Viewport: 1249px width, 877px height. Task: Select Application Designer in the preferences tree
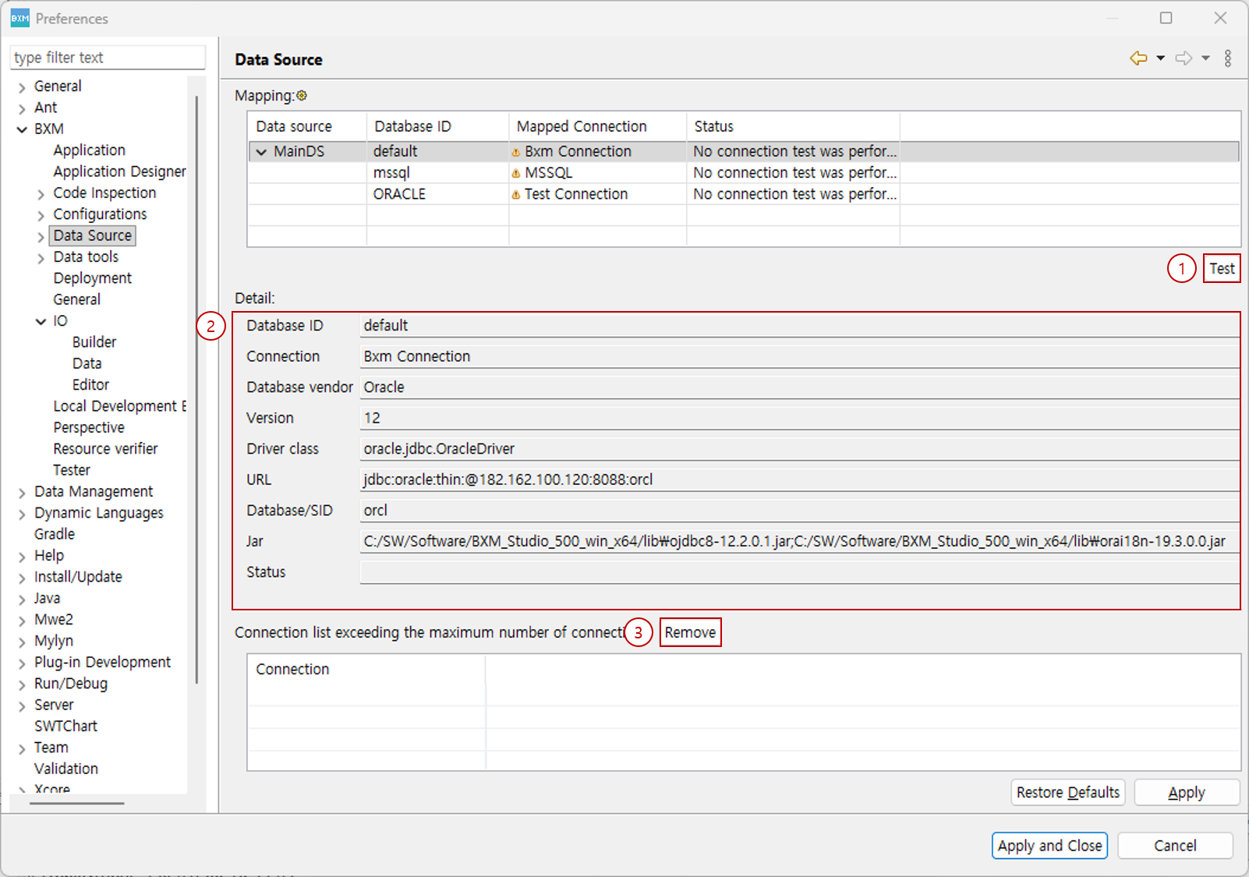click(x=119, y=172)
